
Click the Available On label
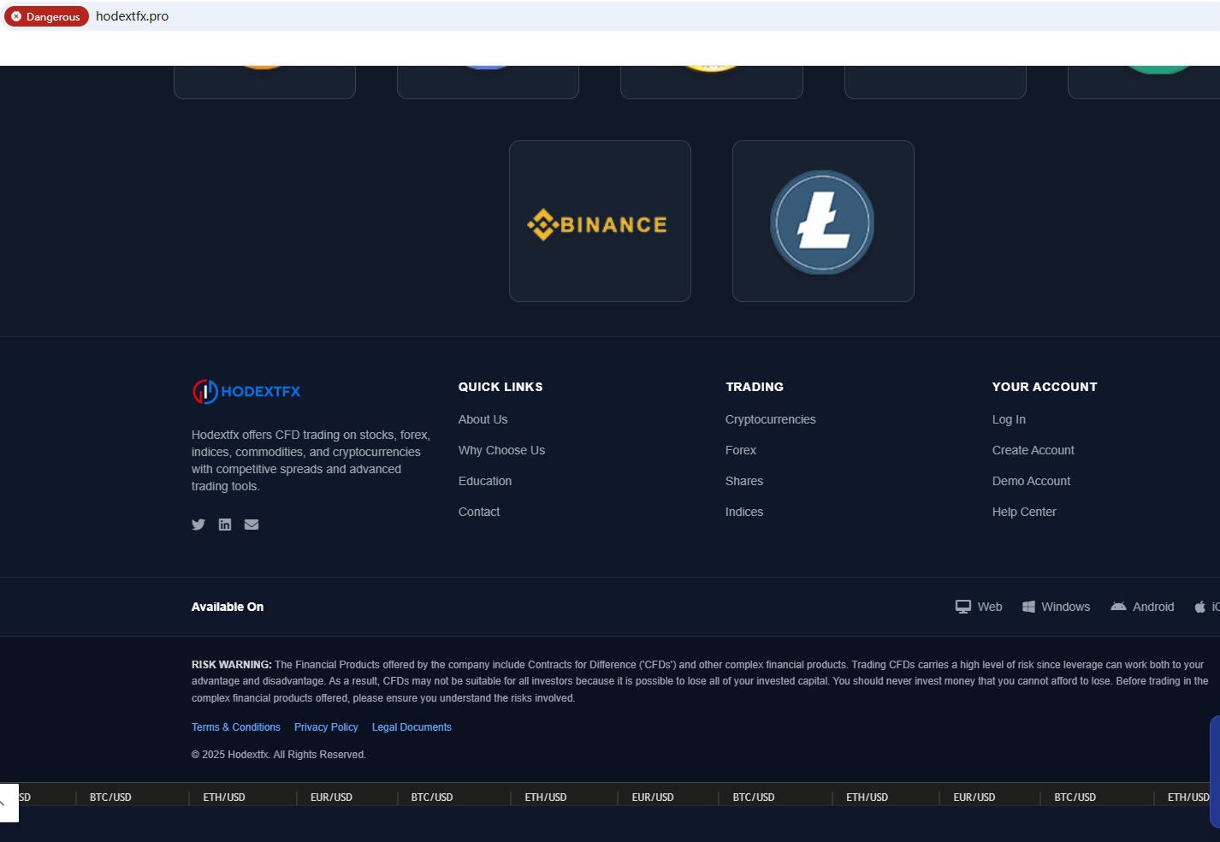228,607
